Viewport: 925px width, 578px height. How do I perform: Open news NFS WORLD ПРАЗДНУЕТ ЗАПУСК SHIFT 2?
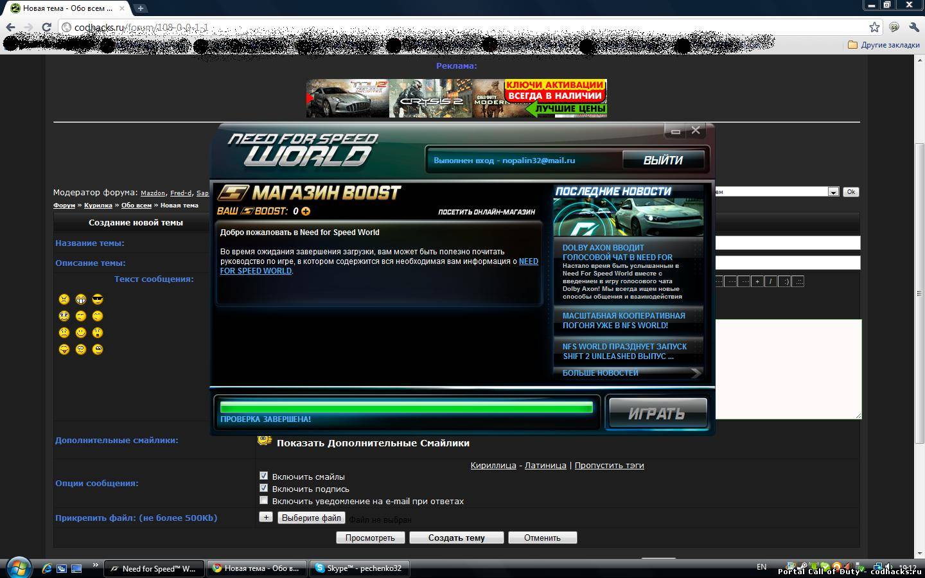(x=624, y=351)
